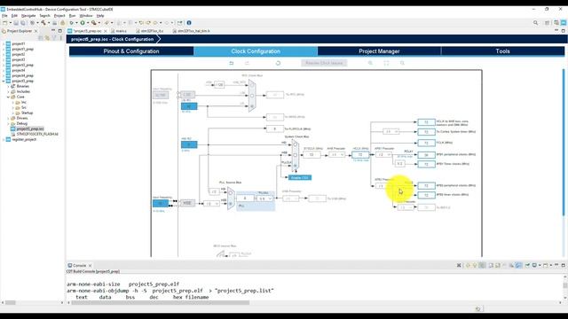
Task: Open the Help menu
Action: [100, 16]
